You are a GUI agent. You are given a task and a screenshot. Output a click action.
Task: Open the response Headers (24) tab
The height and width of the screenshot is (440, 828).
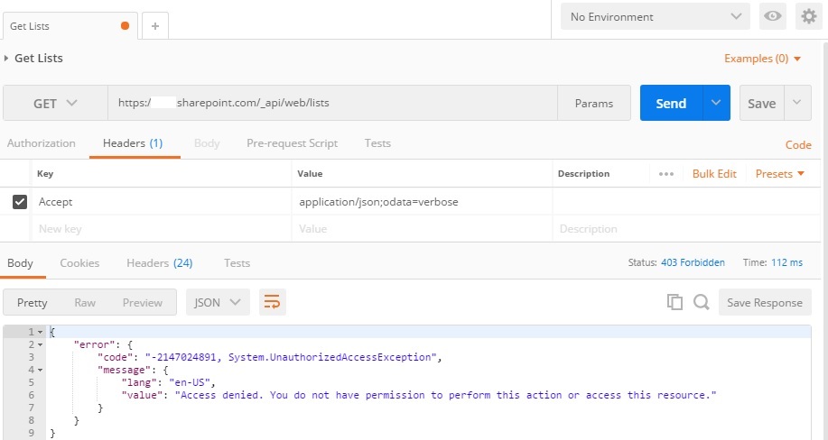point(160,262)
